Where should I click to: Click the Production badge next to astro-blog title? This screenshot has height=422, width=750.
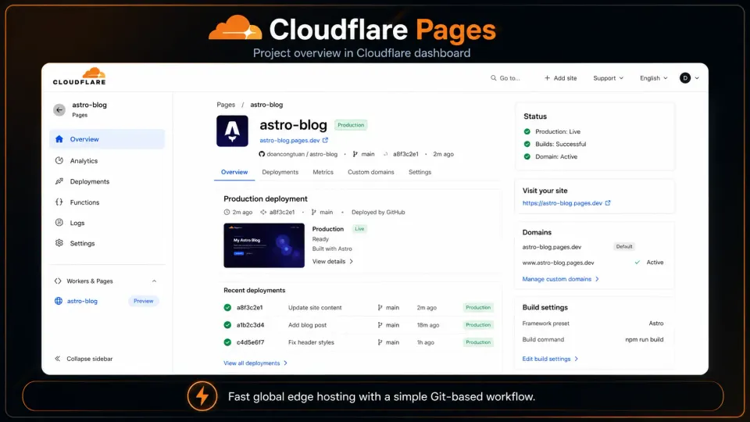[x=351, y=125]
